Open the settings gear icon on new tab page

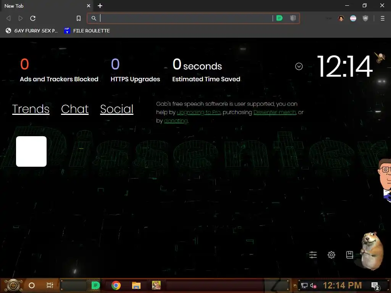click(x=331, y=254)
